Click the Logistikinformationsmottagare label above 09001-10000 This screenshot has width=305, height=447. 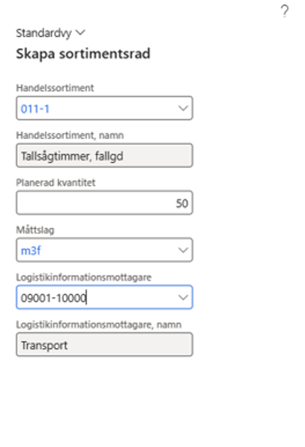pos(84,277)
